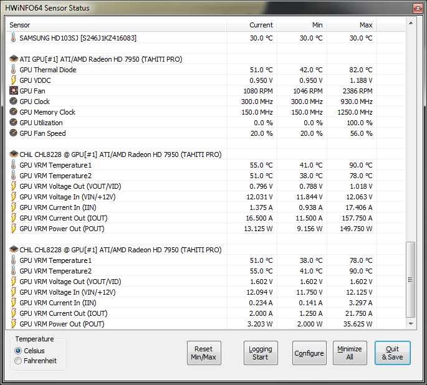
Task: Click bolt icon for VRM Power Out 3.203 W
Action: tap(13, 324)
